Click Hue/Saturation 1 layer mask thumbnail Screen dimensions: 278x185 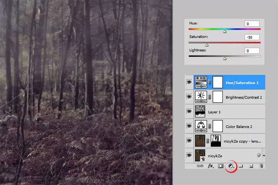click(x=218, y=82)
